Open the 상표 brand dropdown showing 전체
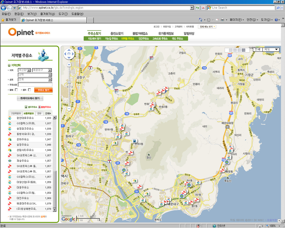 tap(35, 79)
